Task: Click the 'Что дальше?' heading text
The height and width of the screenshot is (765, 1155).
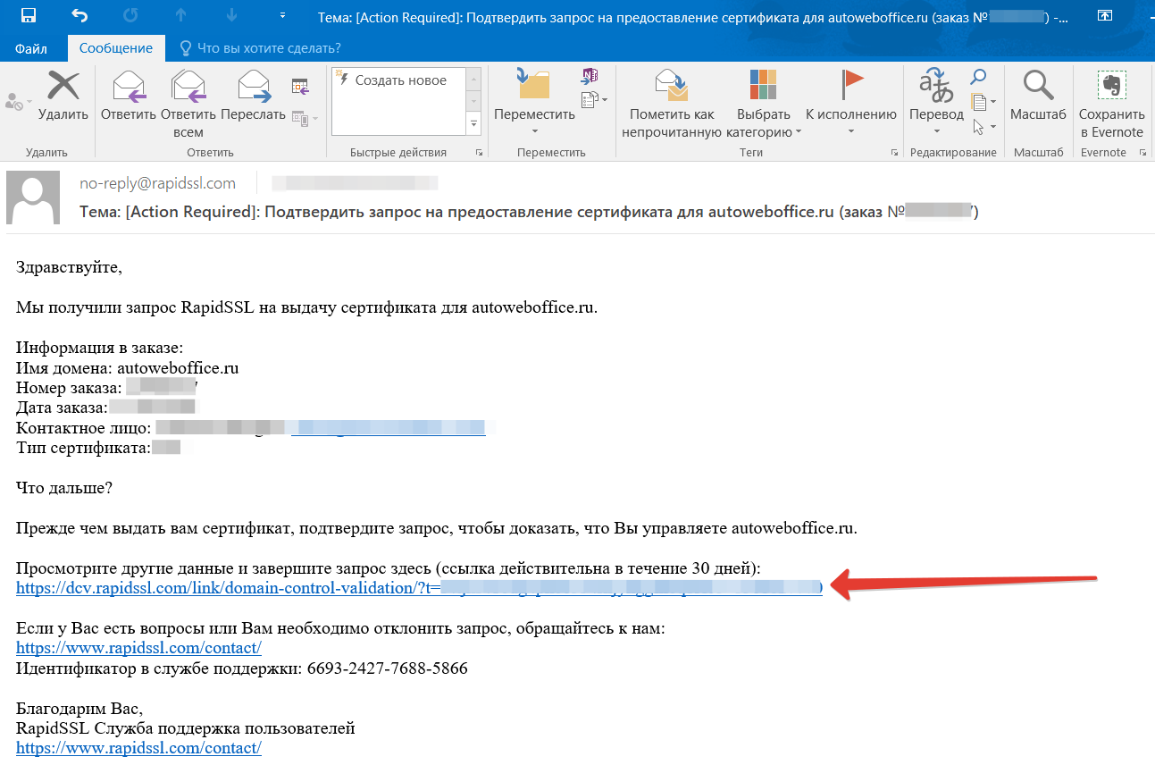Action: [64, 488]
